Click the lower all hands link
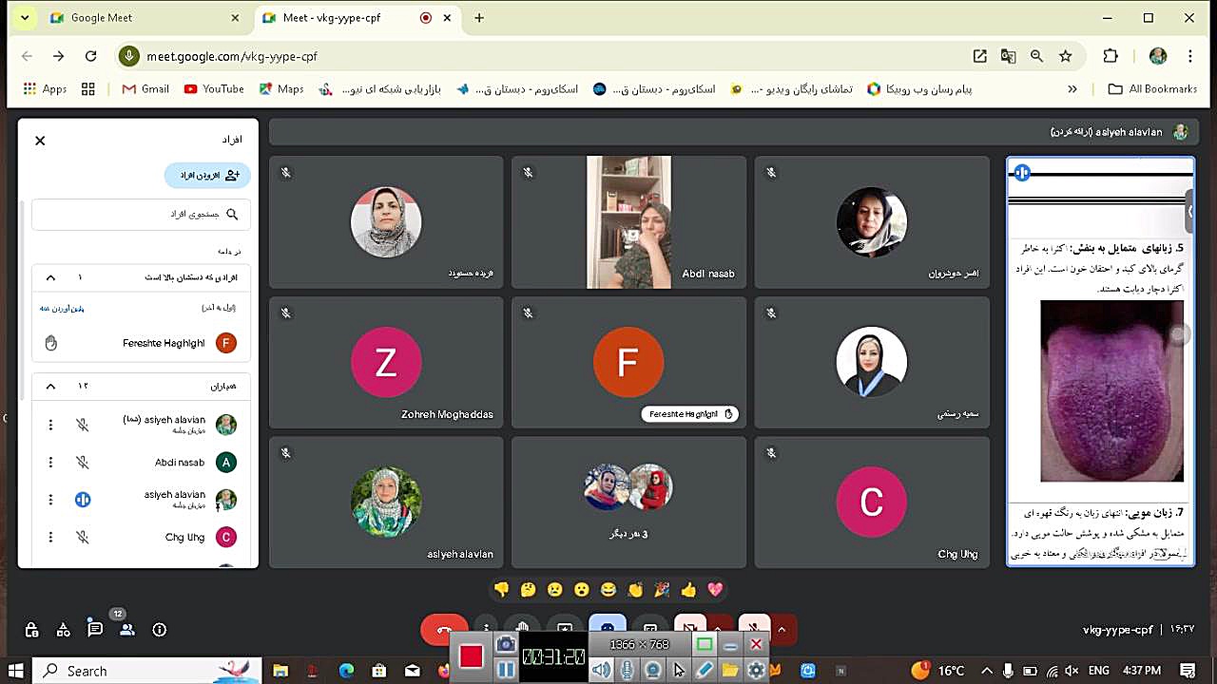 tap(62, 308)
